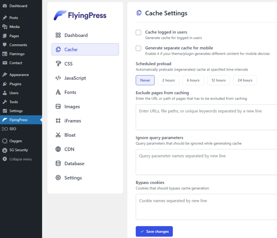Open Fonts via its letter icon
Viewport: 277px width, 238px height.
[58, 92]
